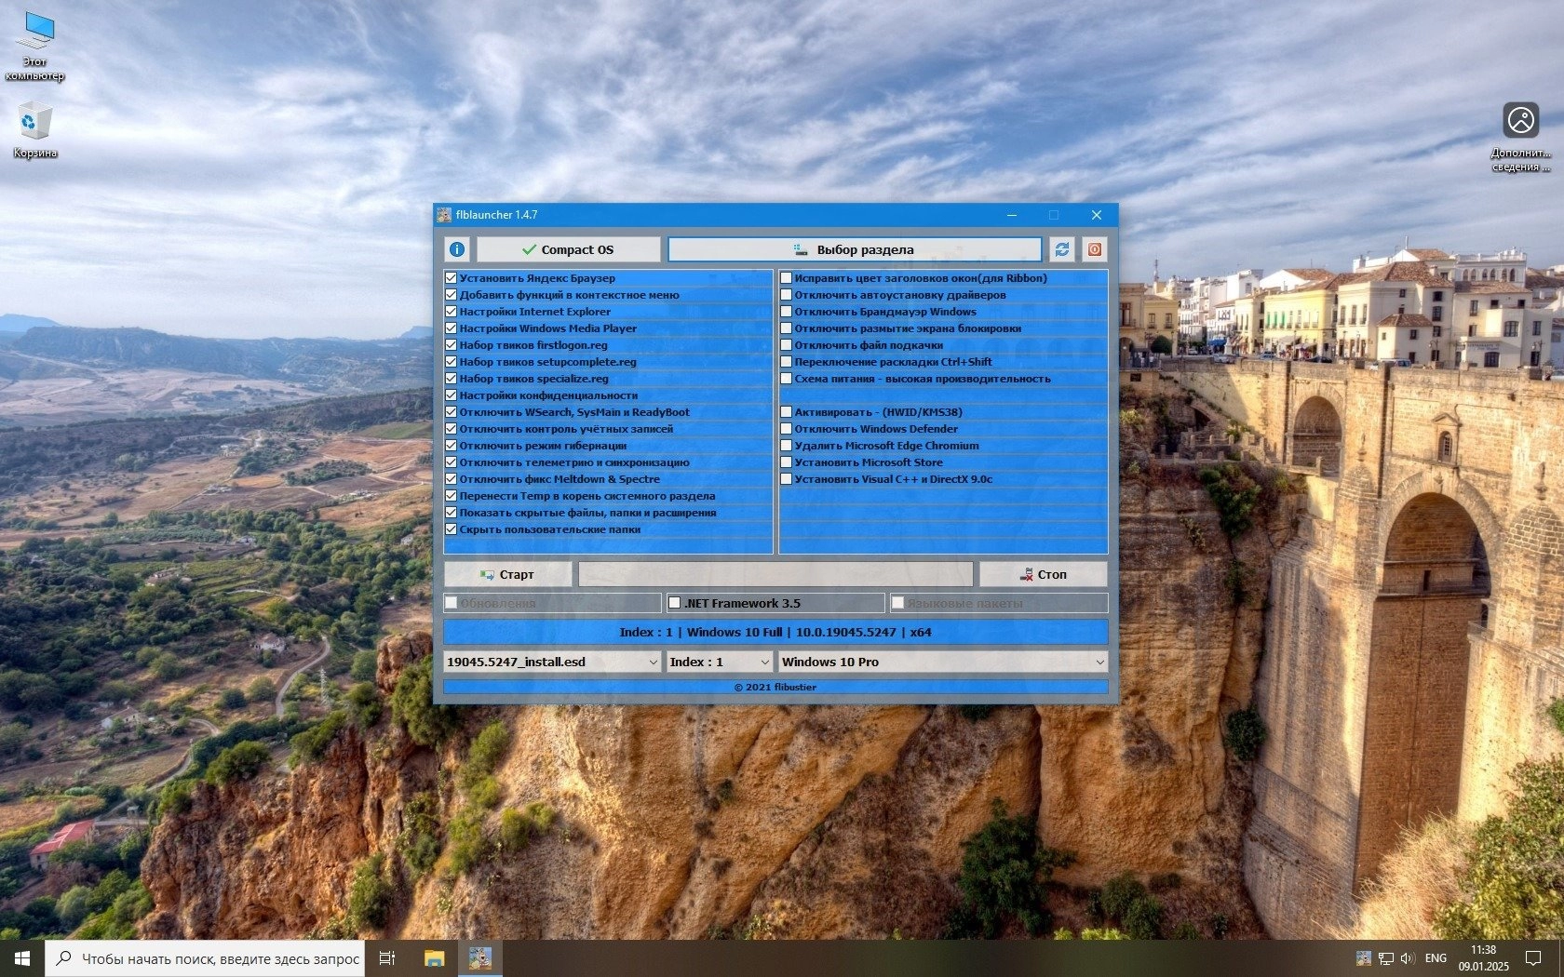The height and width of the screenshot is (977, 1564).
Task: Open the 'Index : 1' dropdown
Action: tap(720, 662)
